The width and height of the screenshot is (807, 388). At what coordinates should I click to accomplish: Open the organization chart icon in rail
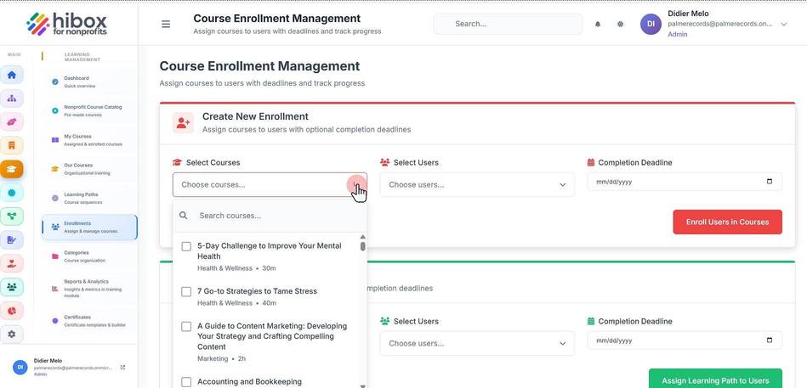click(x=11, y=98)
